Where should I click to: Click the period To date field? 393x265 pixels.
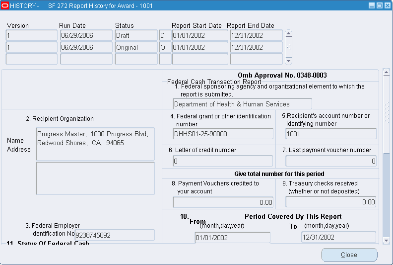339,237
